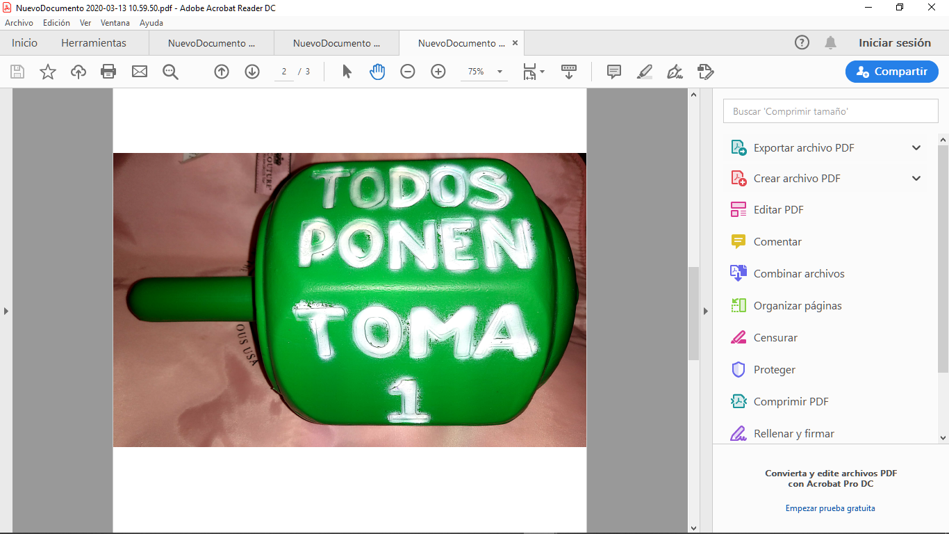949x534 pixels.
Task: Click the Send file by email icon
Action: click(140, 72)
